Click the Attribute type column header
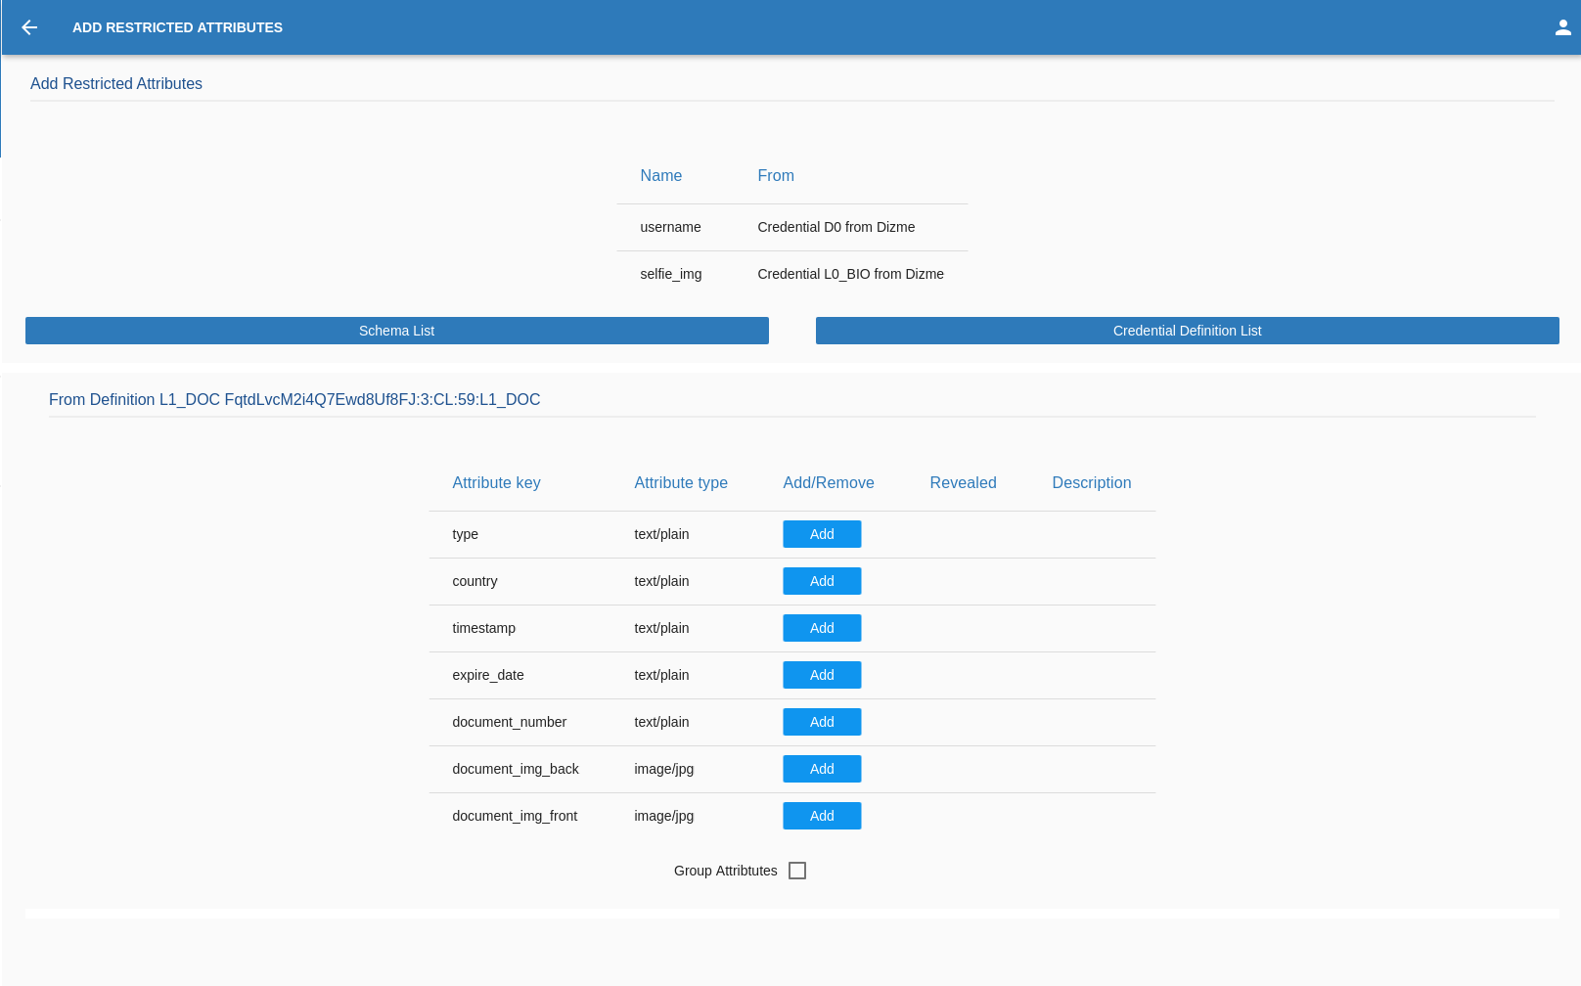1581x986 pixels. pos(681,482)
